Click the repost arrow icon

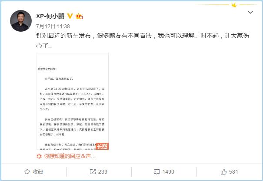(93, 171)
